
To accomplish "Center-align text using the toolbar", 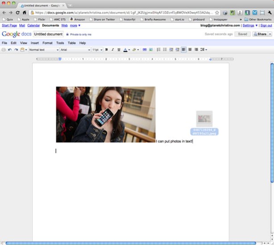I will 190,50.
